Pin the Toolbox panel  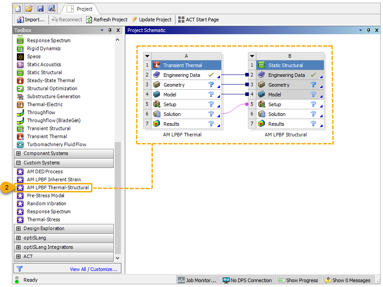pos(110,30)
